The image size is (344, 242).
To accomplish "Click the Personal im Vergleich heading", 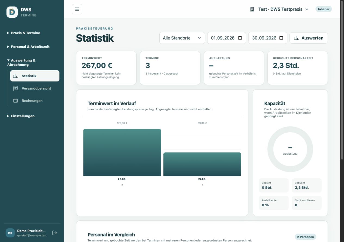I will 111,235.
